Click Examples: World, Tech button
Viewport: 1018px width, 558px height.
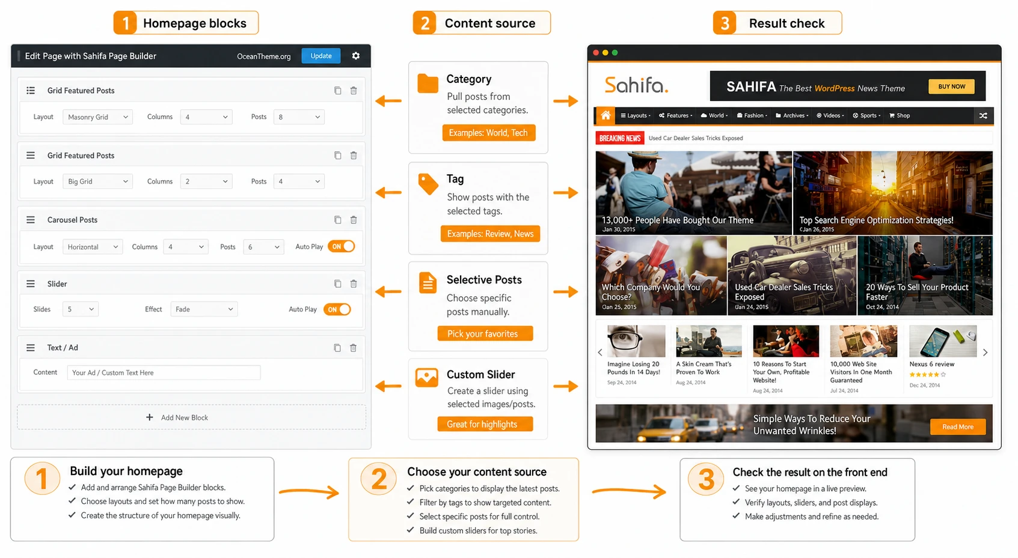[x=489, y=133]
